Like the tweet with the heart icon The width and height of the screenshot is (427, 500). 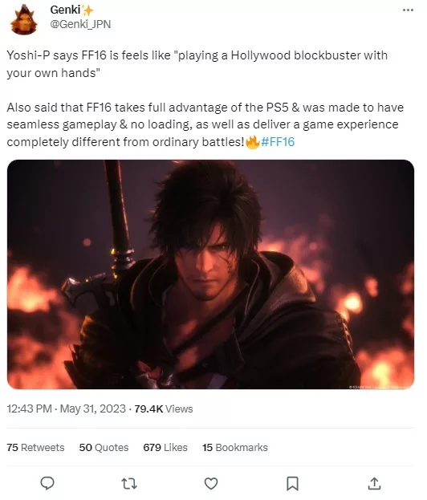click(211, 483)
